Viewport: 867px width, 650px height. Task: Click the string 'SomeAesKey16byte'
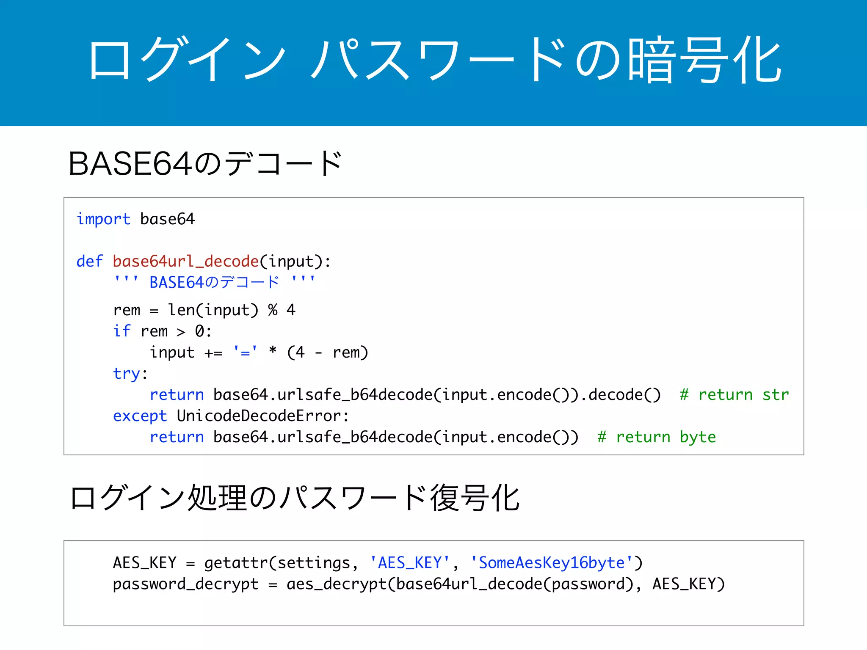(x=552, y=563)
